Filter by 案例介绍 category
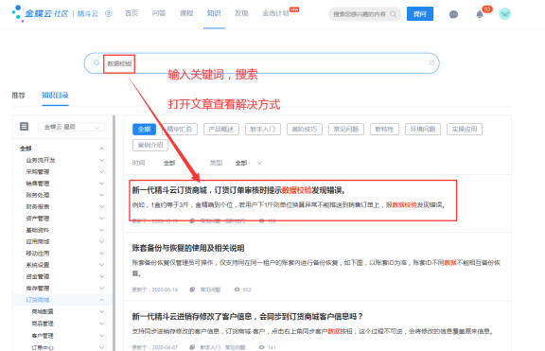Viewport: 545px width, 351px height. tap(150, 145)
